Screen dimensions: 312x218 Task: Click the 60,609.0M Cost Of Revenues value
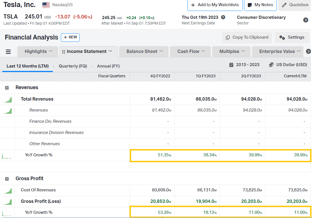(x=162, y=190)
